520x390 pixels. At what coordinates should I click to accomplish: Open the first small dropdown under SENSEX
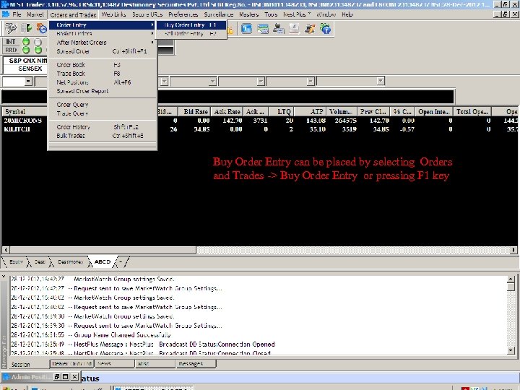28,81
